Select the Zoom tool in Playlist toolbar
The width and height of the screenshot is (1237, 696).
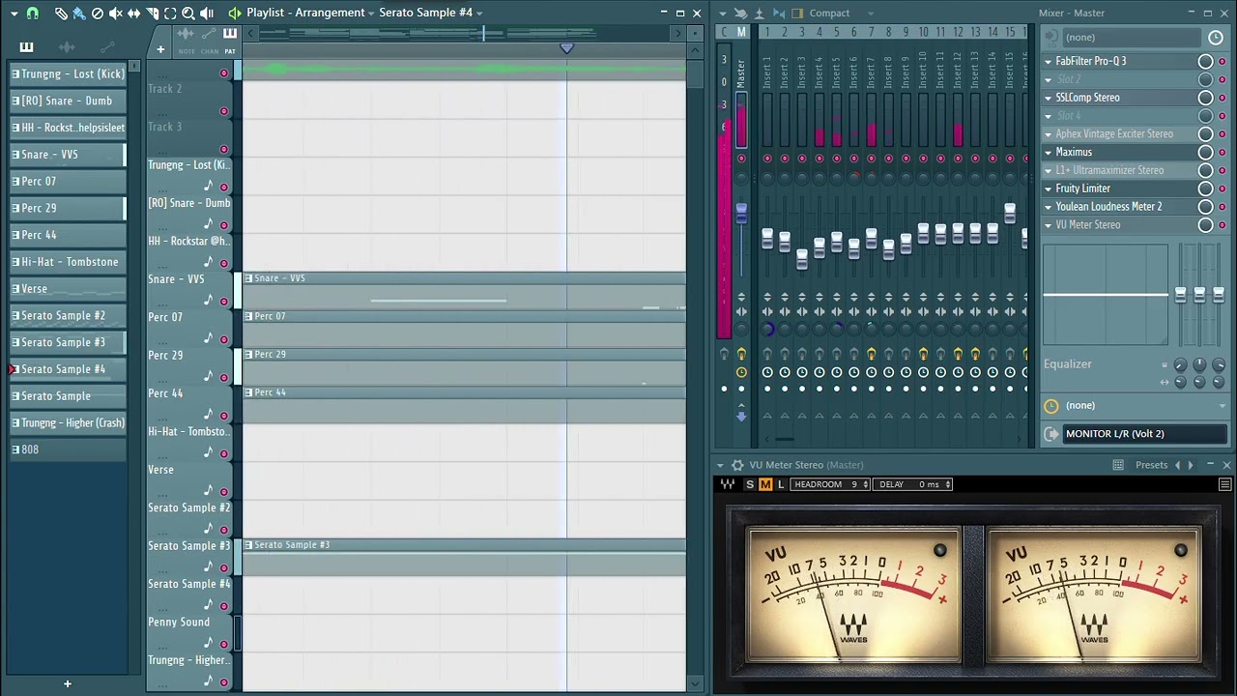(x=188, y=14)
